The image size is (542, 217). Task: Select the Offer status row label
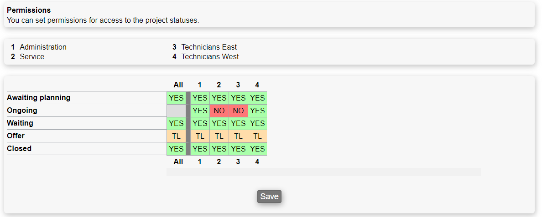[16, 136]
